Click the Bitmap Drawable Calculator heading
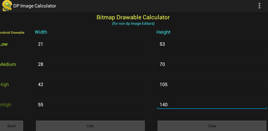 pos(133,18)
